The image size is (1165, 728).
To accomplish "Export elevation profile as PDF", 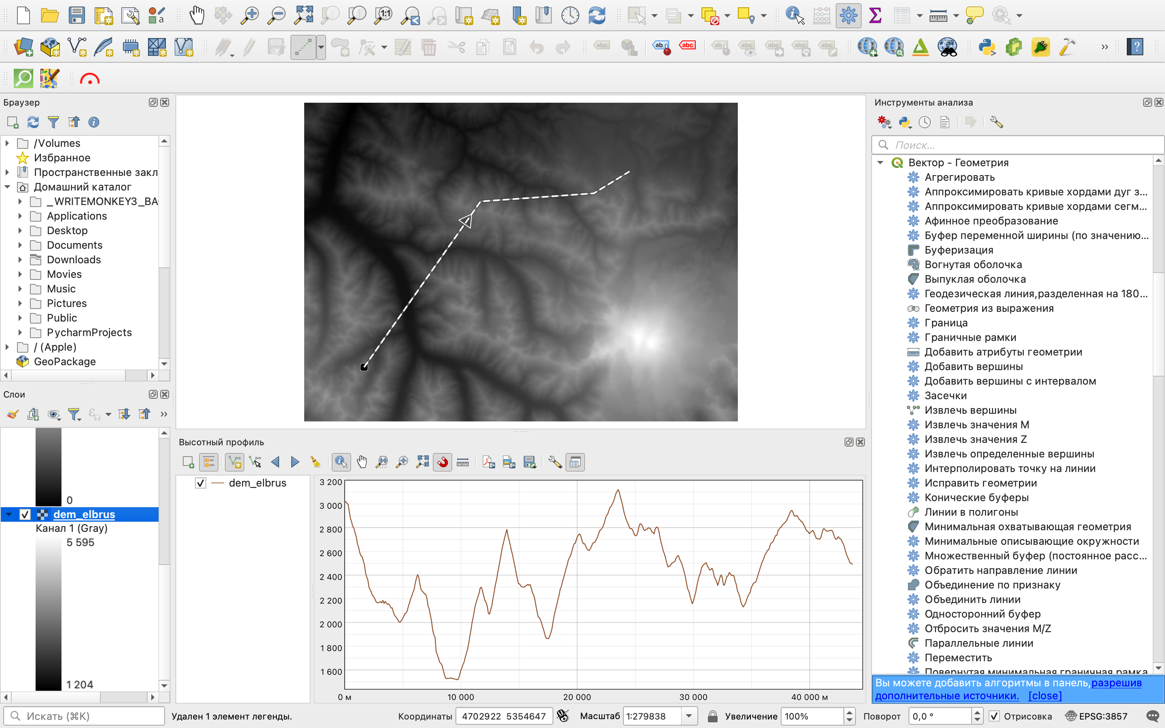I will point(489,462).
